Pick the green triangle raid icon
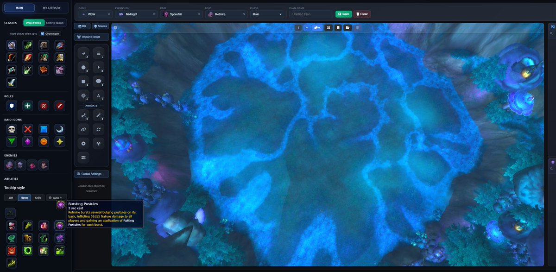The width and height of the screenshot is (556, 272). click(x=12, y=142)
